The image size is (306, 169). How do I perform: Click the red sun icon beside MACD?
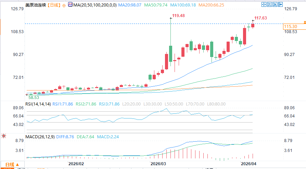point(4,136)
